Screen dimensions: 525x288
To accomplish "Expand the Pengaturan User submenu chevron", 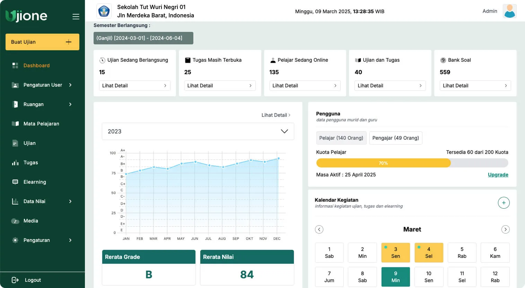I will tap(70, 85).
